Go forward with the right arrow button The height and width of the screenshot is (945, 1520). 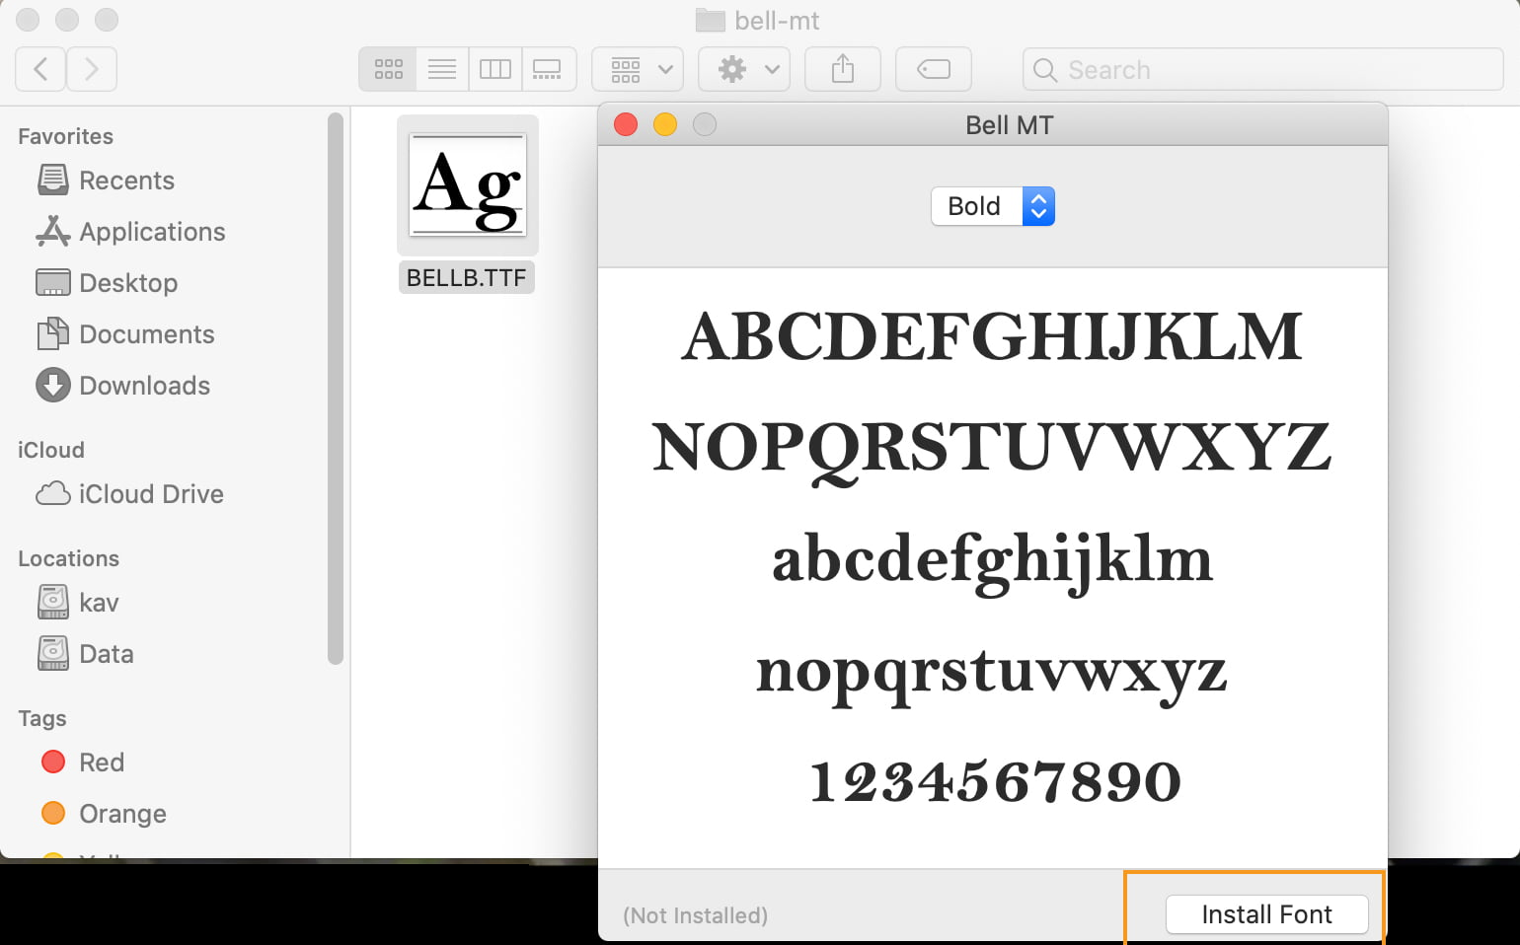[x=92, y=69]
